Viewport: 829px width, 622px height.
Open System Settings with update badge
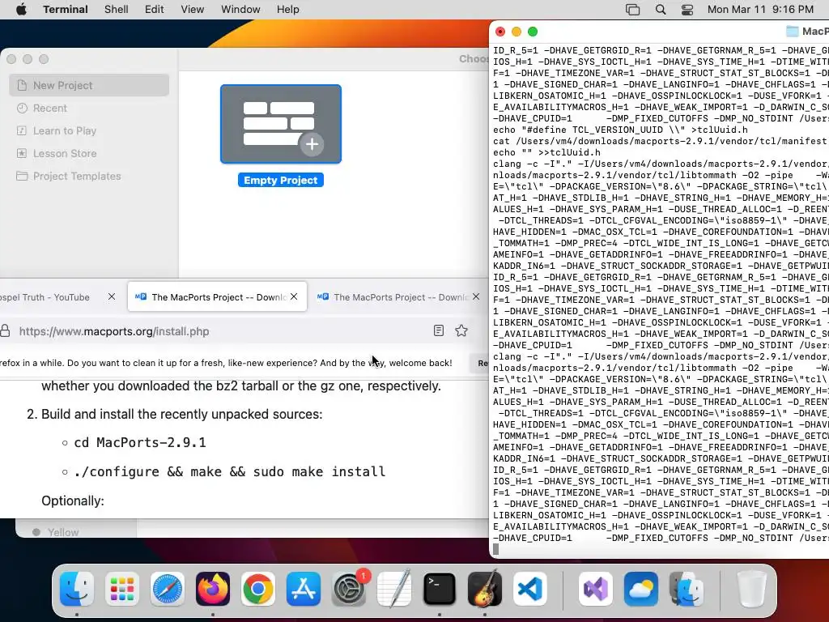(349, 589)
